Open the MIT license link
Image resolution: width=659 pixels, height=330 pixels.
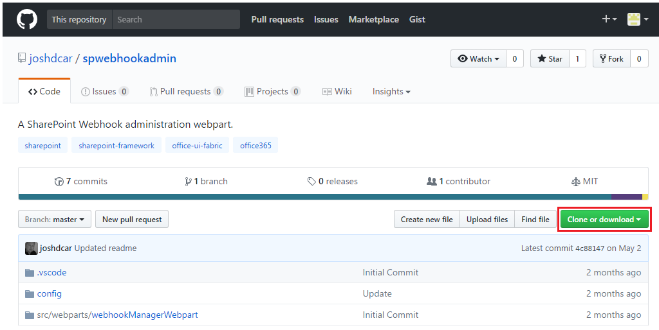click(x=584, y=181)
